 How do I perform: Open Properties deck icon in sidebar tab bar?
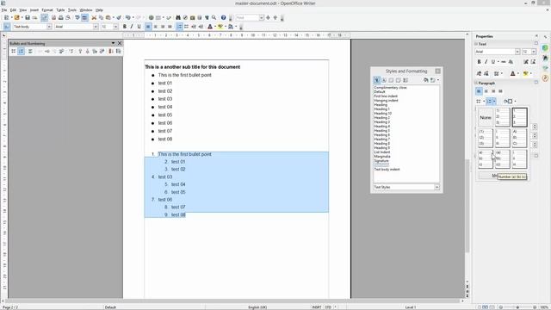coord(545,48)
